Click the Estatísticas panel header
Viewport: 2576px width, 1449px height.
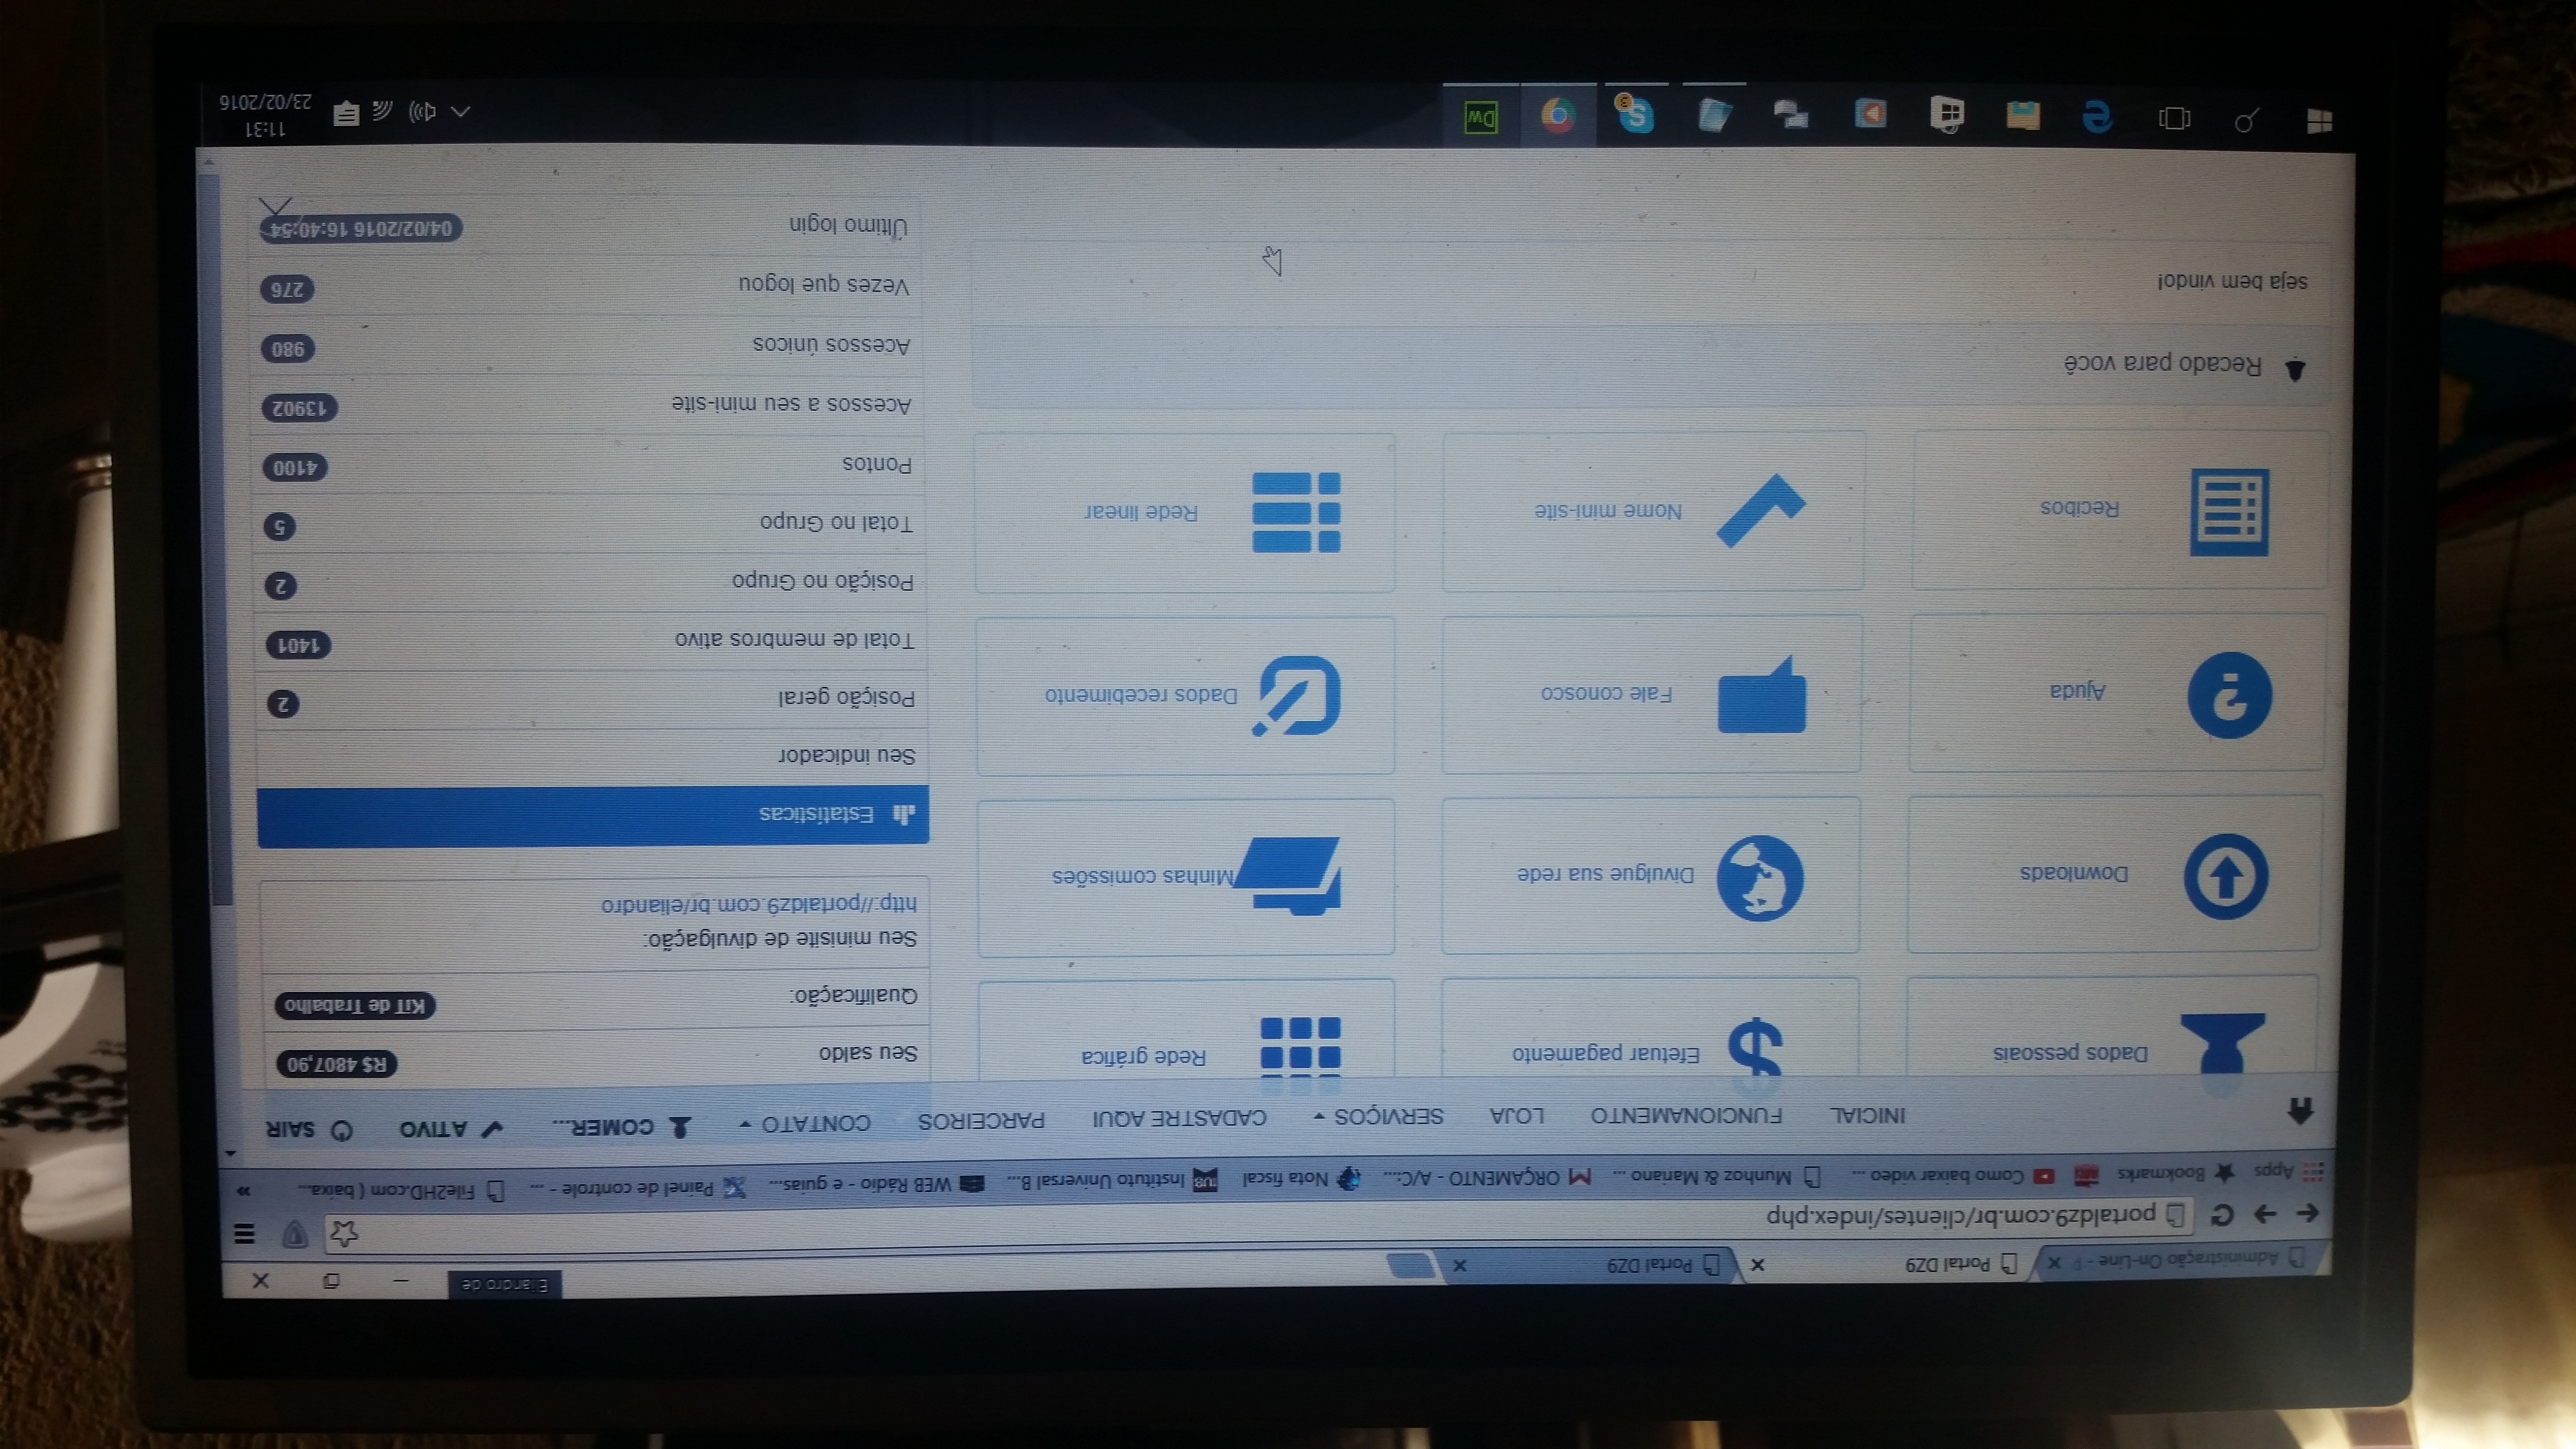point(593,816)
